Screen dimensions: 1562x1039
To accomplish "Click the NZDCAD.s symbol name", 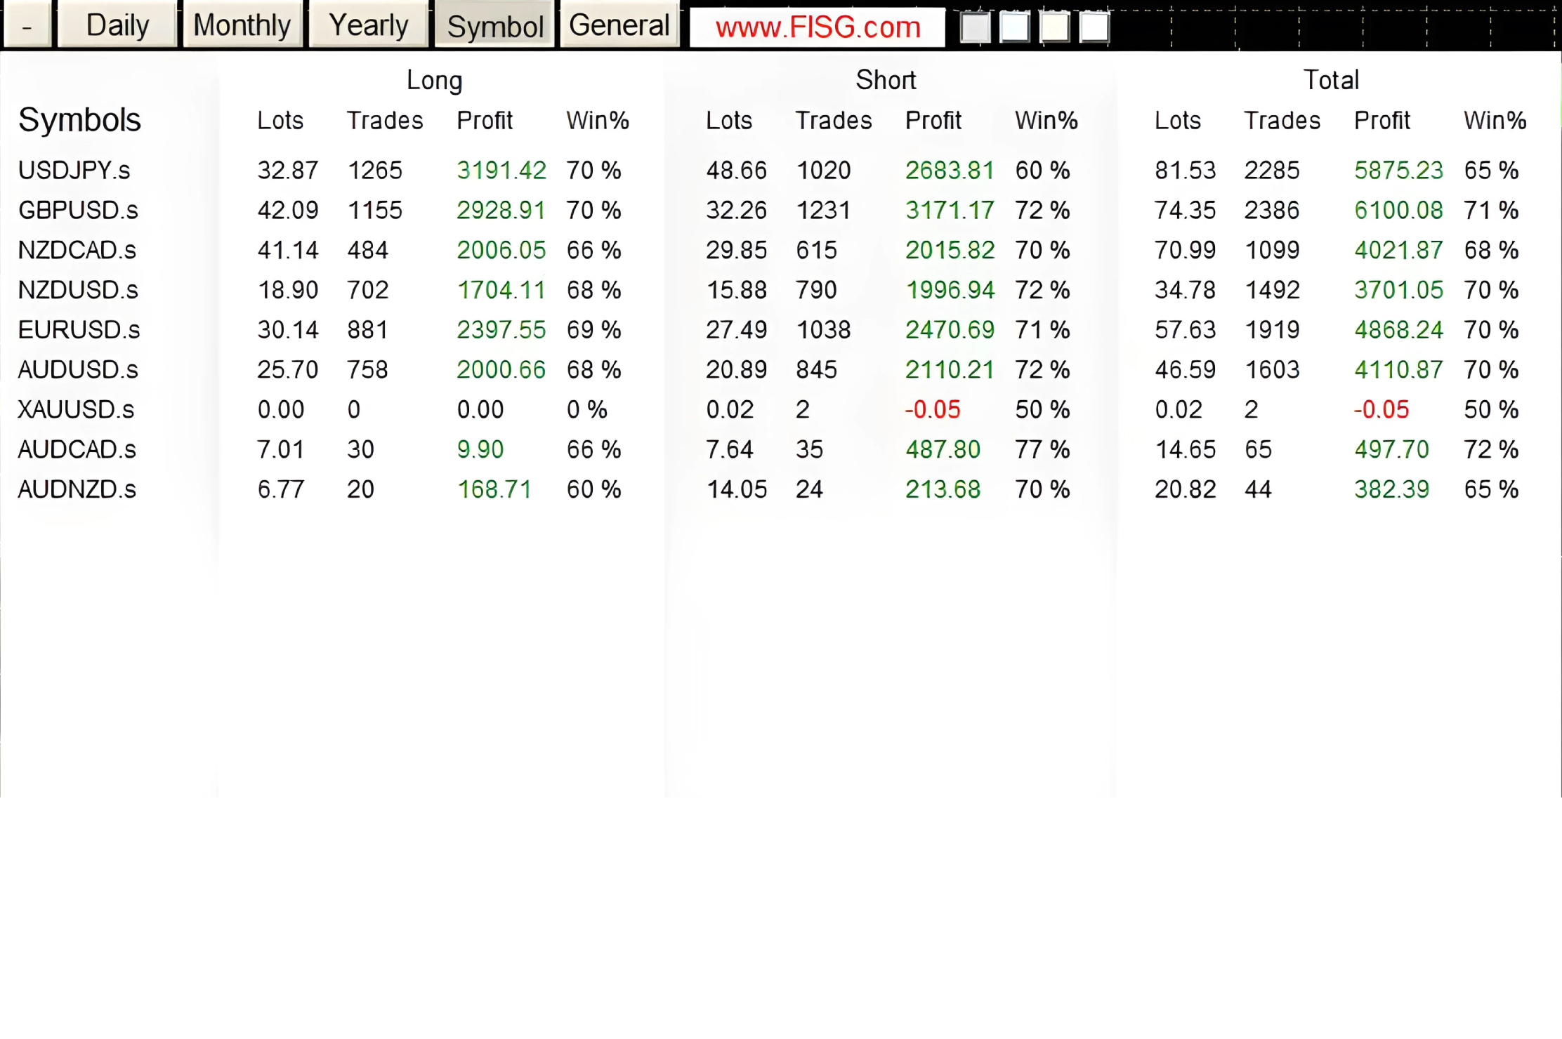I will point(77,251).
